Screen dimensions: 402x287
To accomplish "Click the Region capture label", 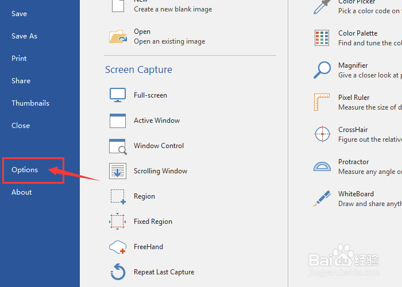I will click(x=144, y=196).
